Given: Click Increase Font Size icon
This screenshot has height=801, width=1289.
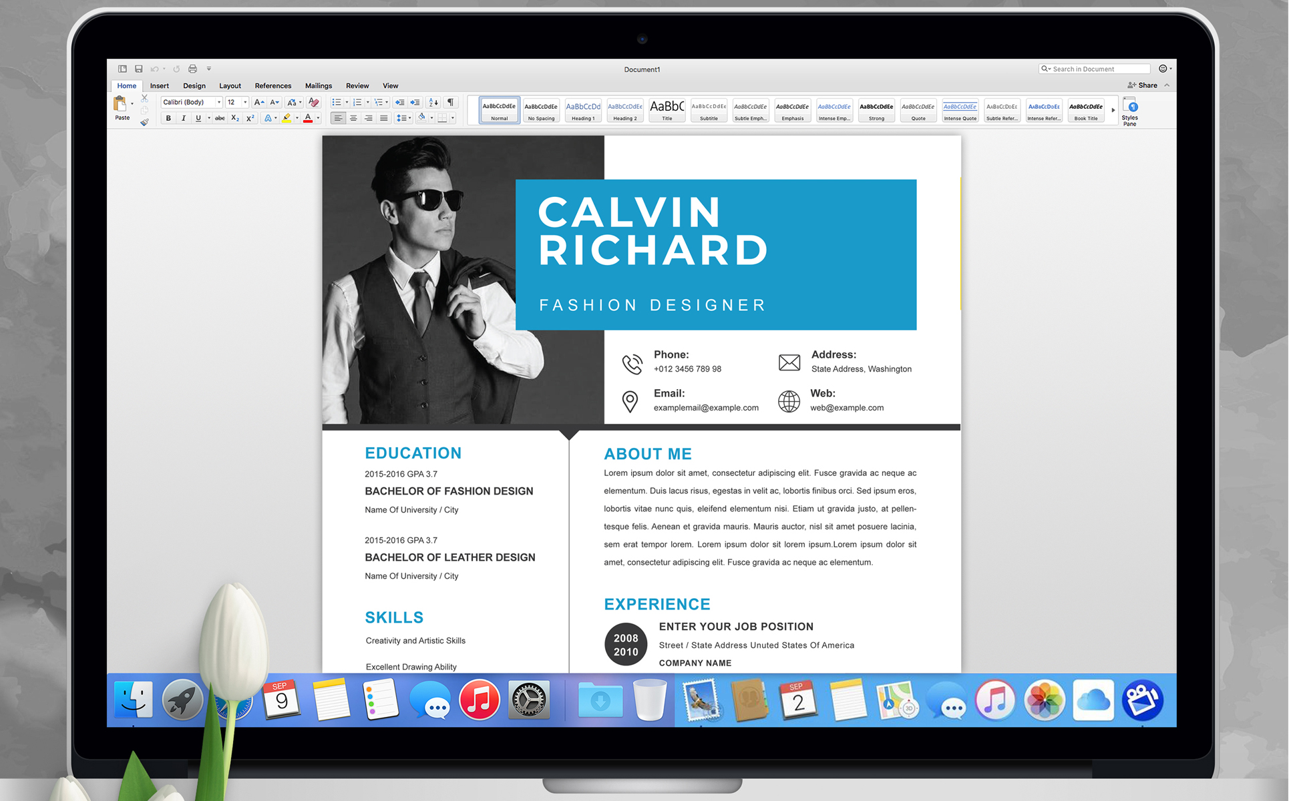Looking at the screenshot, I should [259, 102].
